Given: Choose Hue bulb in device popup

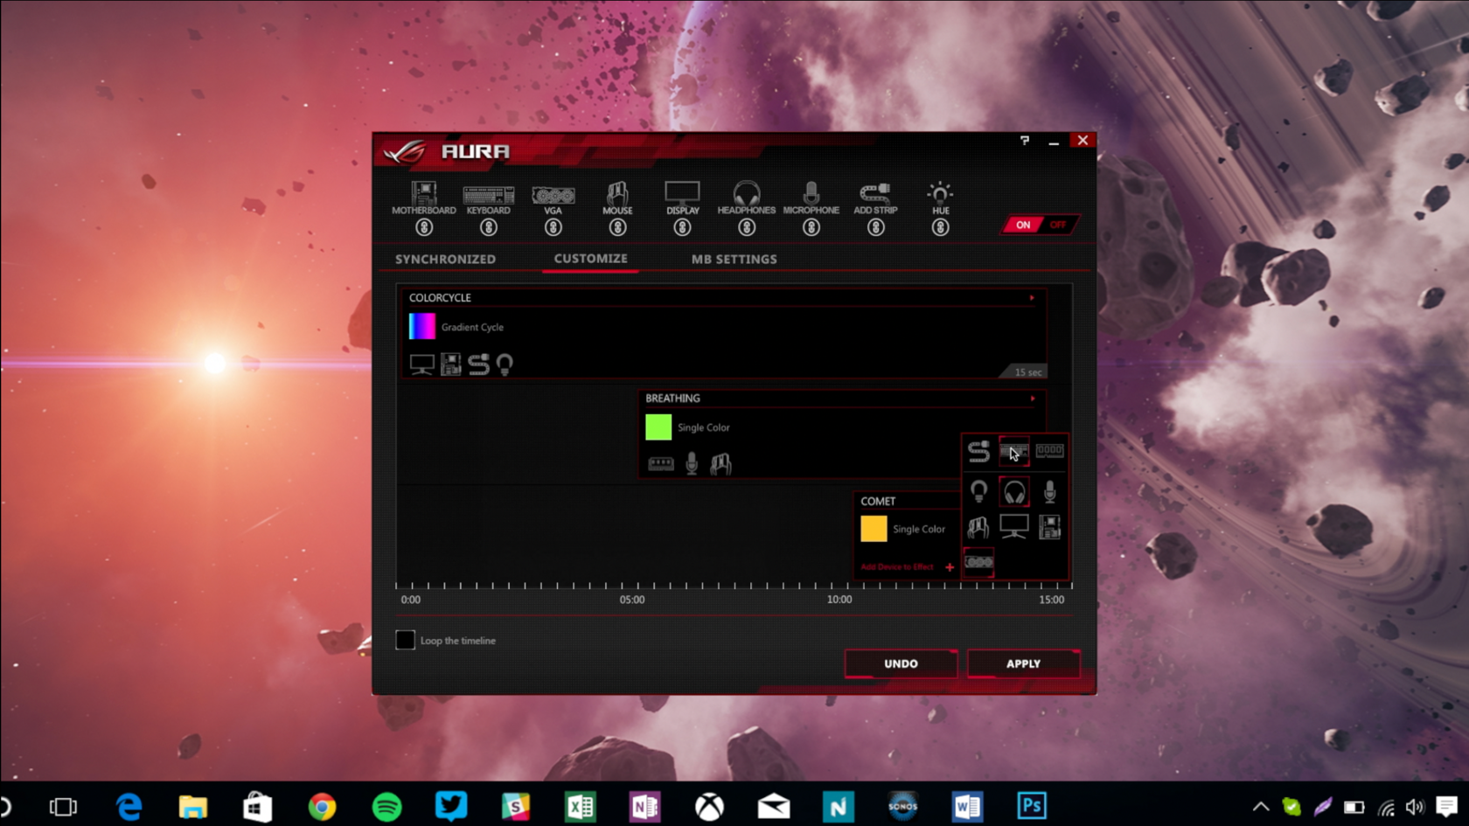Looking at the screenshot, I should pos(978,491).
